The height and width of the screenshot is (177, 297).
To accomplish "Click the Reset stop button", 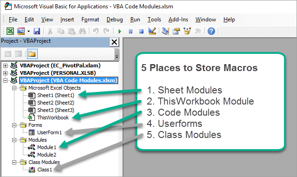I will coord(141,31).
